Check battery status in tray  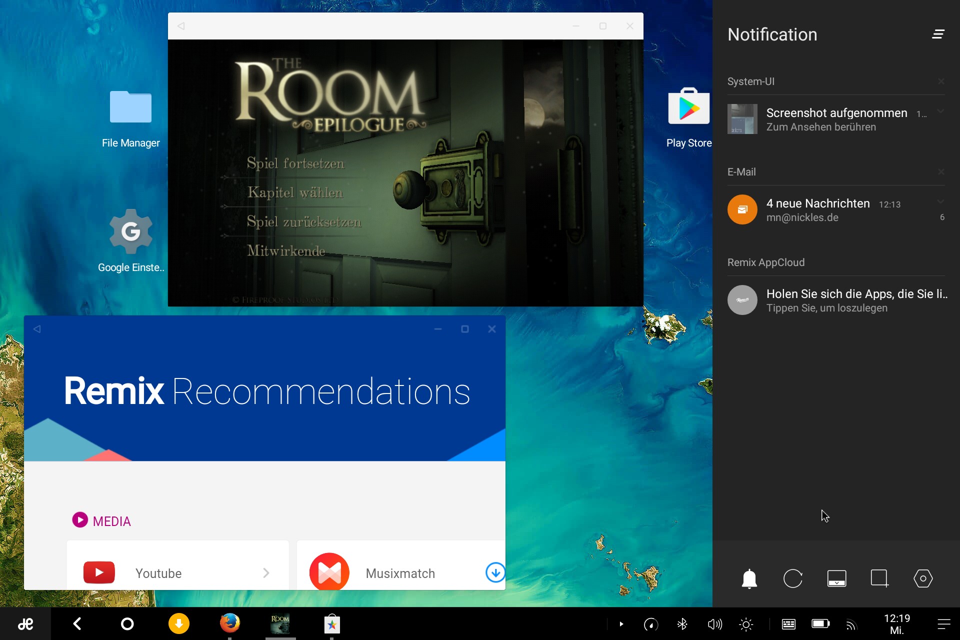point(820,623)
